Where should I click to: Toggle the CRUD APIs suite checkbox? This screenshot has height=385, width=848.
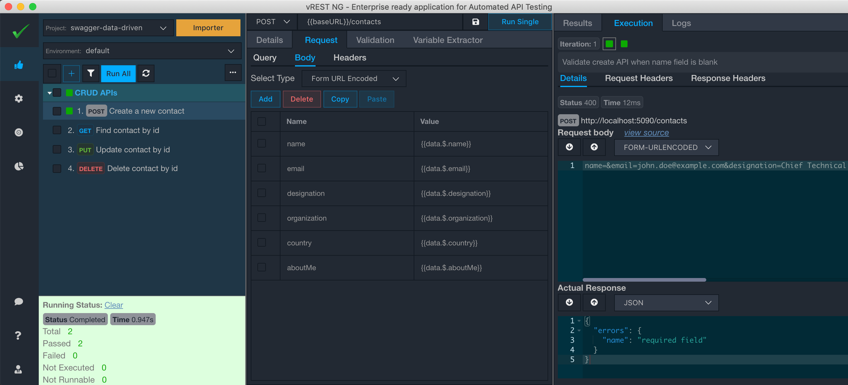point(57,93)
